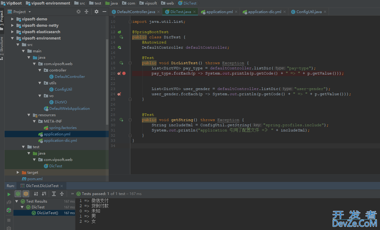This screenshot has width=380, height=230.
Task: Click run gutter icon for DicListTest method
Action: point(121,63)
